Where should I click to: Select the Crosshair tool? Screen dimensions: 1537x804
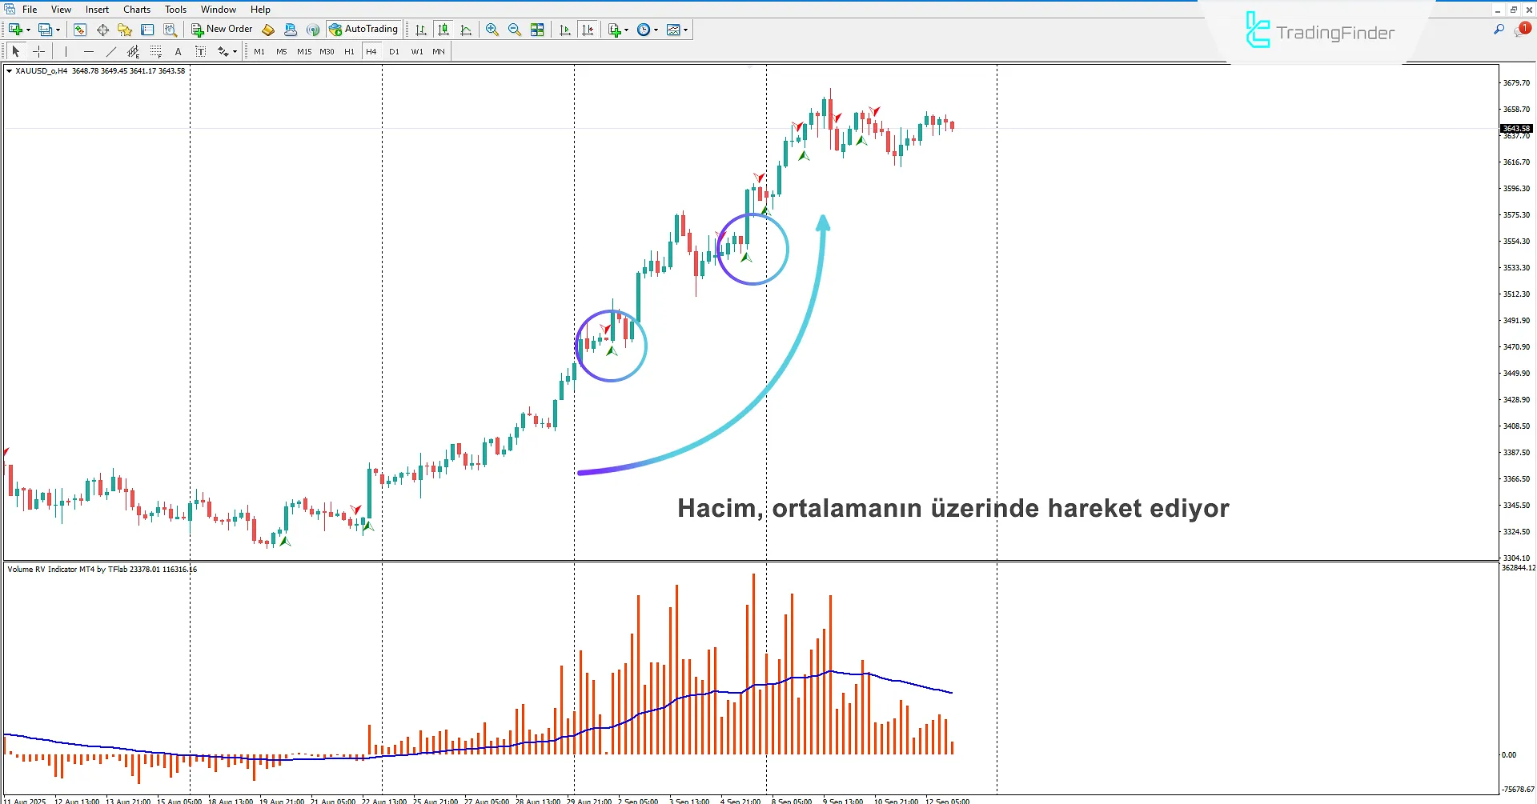coord(38,51)
